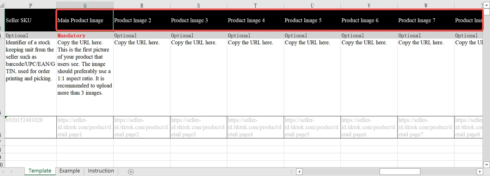Select the Template sheet tab
This screenshot has height=176, width=490.
[40, 171]
